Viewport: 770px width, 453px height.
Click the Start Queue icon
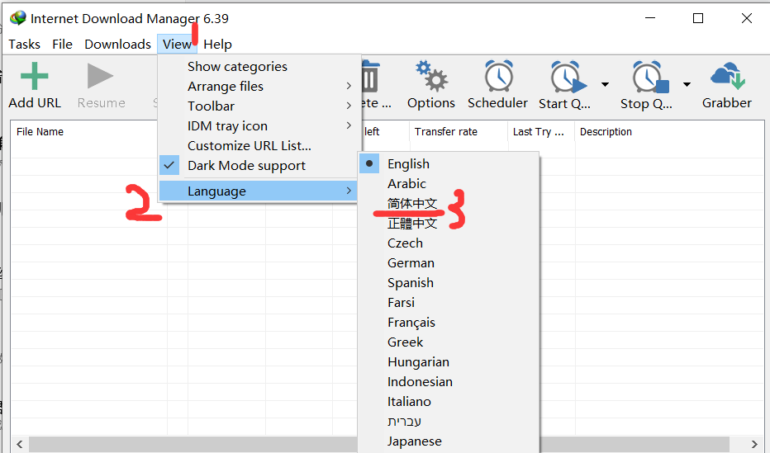click(568, 77)
